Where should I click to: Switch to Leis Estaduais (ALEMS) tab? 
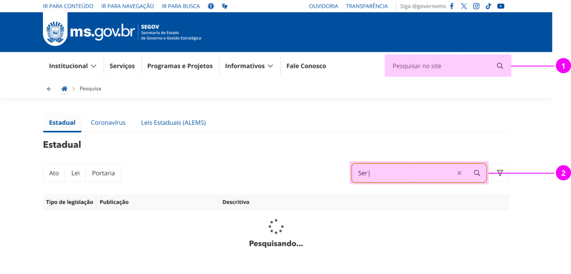(173, 123)
